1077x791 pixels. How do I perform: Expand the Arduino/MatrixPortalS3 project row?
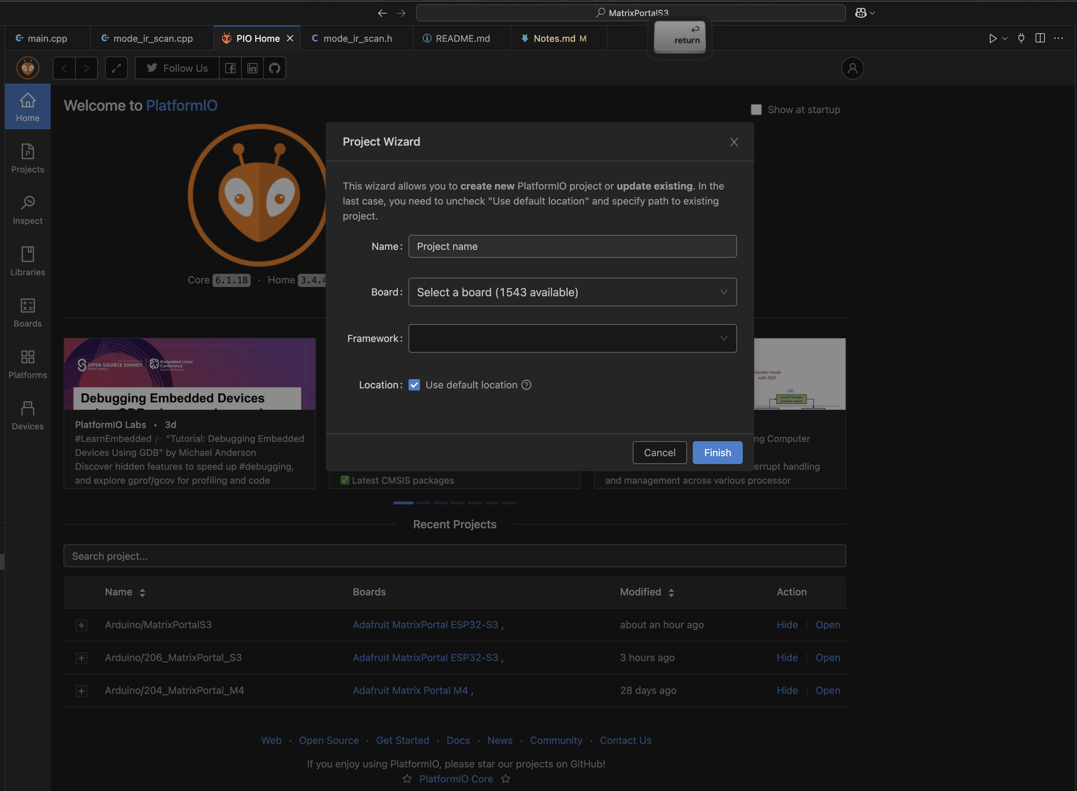(81, 625)
